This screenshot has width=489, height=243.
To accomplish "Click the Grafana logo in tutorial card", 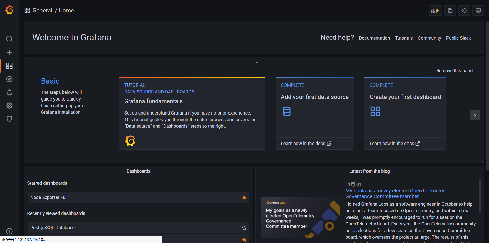I will coord(130,140).
